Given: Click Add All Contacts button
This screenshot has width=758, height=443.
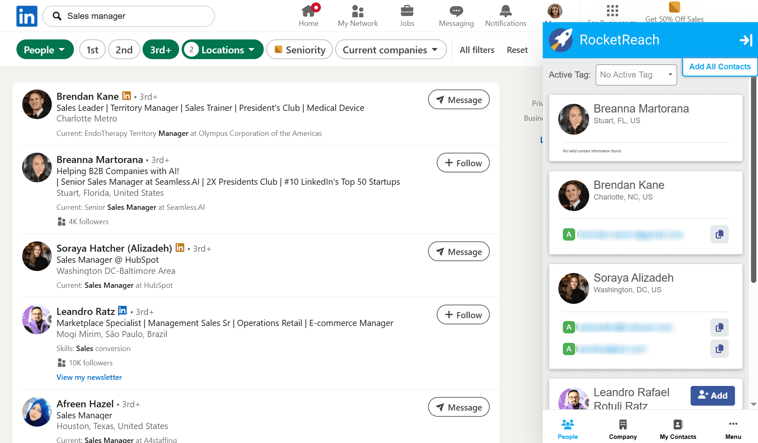Looking at the screenshot, I should point(719,67).
